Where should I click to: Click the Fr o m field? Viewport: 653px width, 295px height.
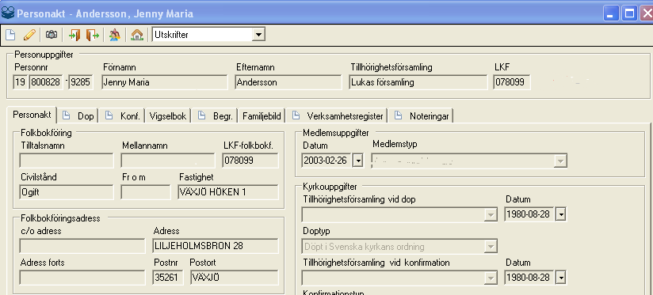145,192
